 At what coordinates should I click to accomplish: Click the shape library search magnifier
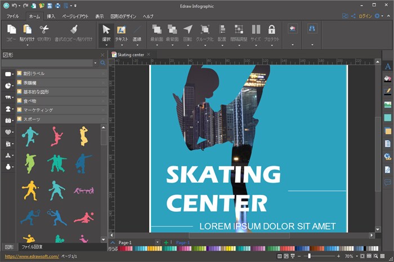[x=103, y=63]
